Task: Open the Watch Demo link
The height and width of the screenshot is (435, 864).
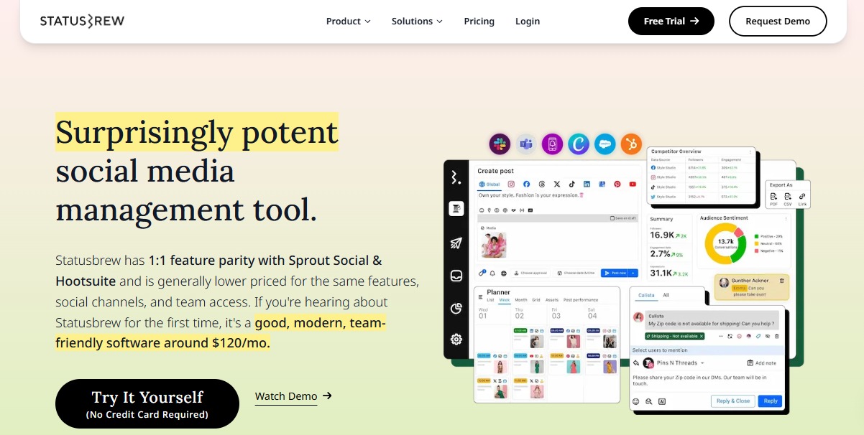Action: point(286,396)
